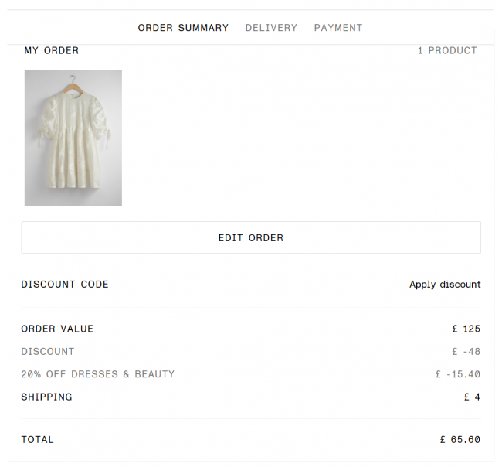
Task: Click the 1 Product count text
Action: tap(447, 50)
